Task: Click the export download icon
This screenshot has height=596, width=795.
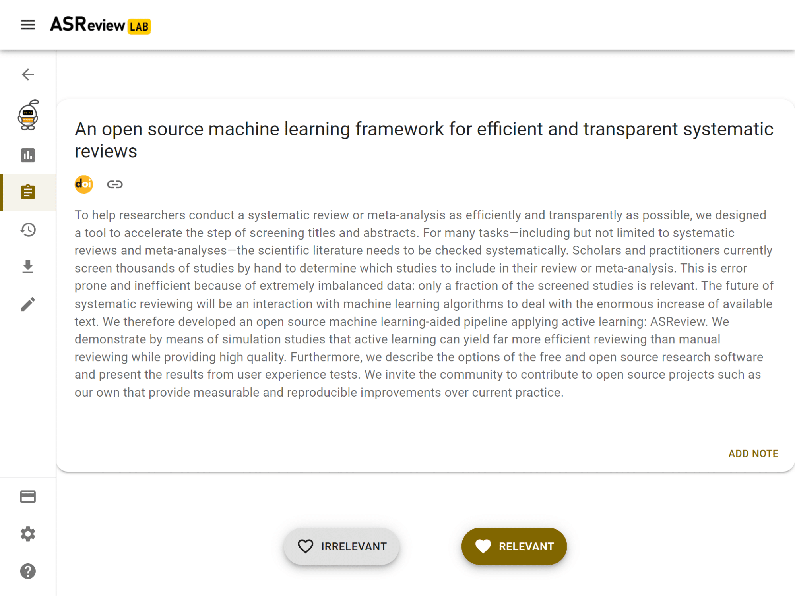Action: coord(28,267)
